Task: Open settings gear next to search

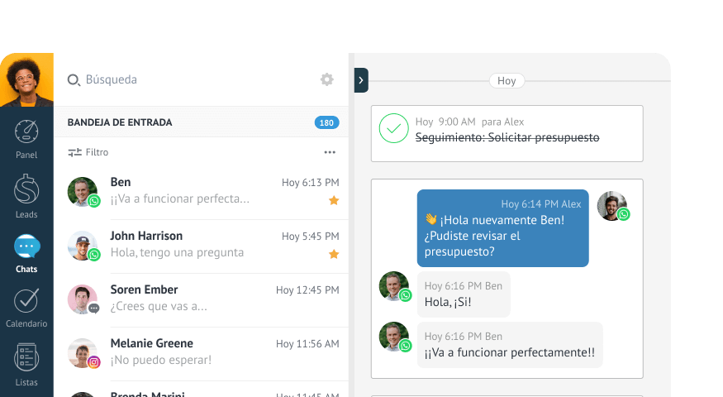Action: click(x=327, y=79)
